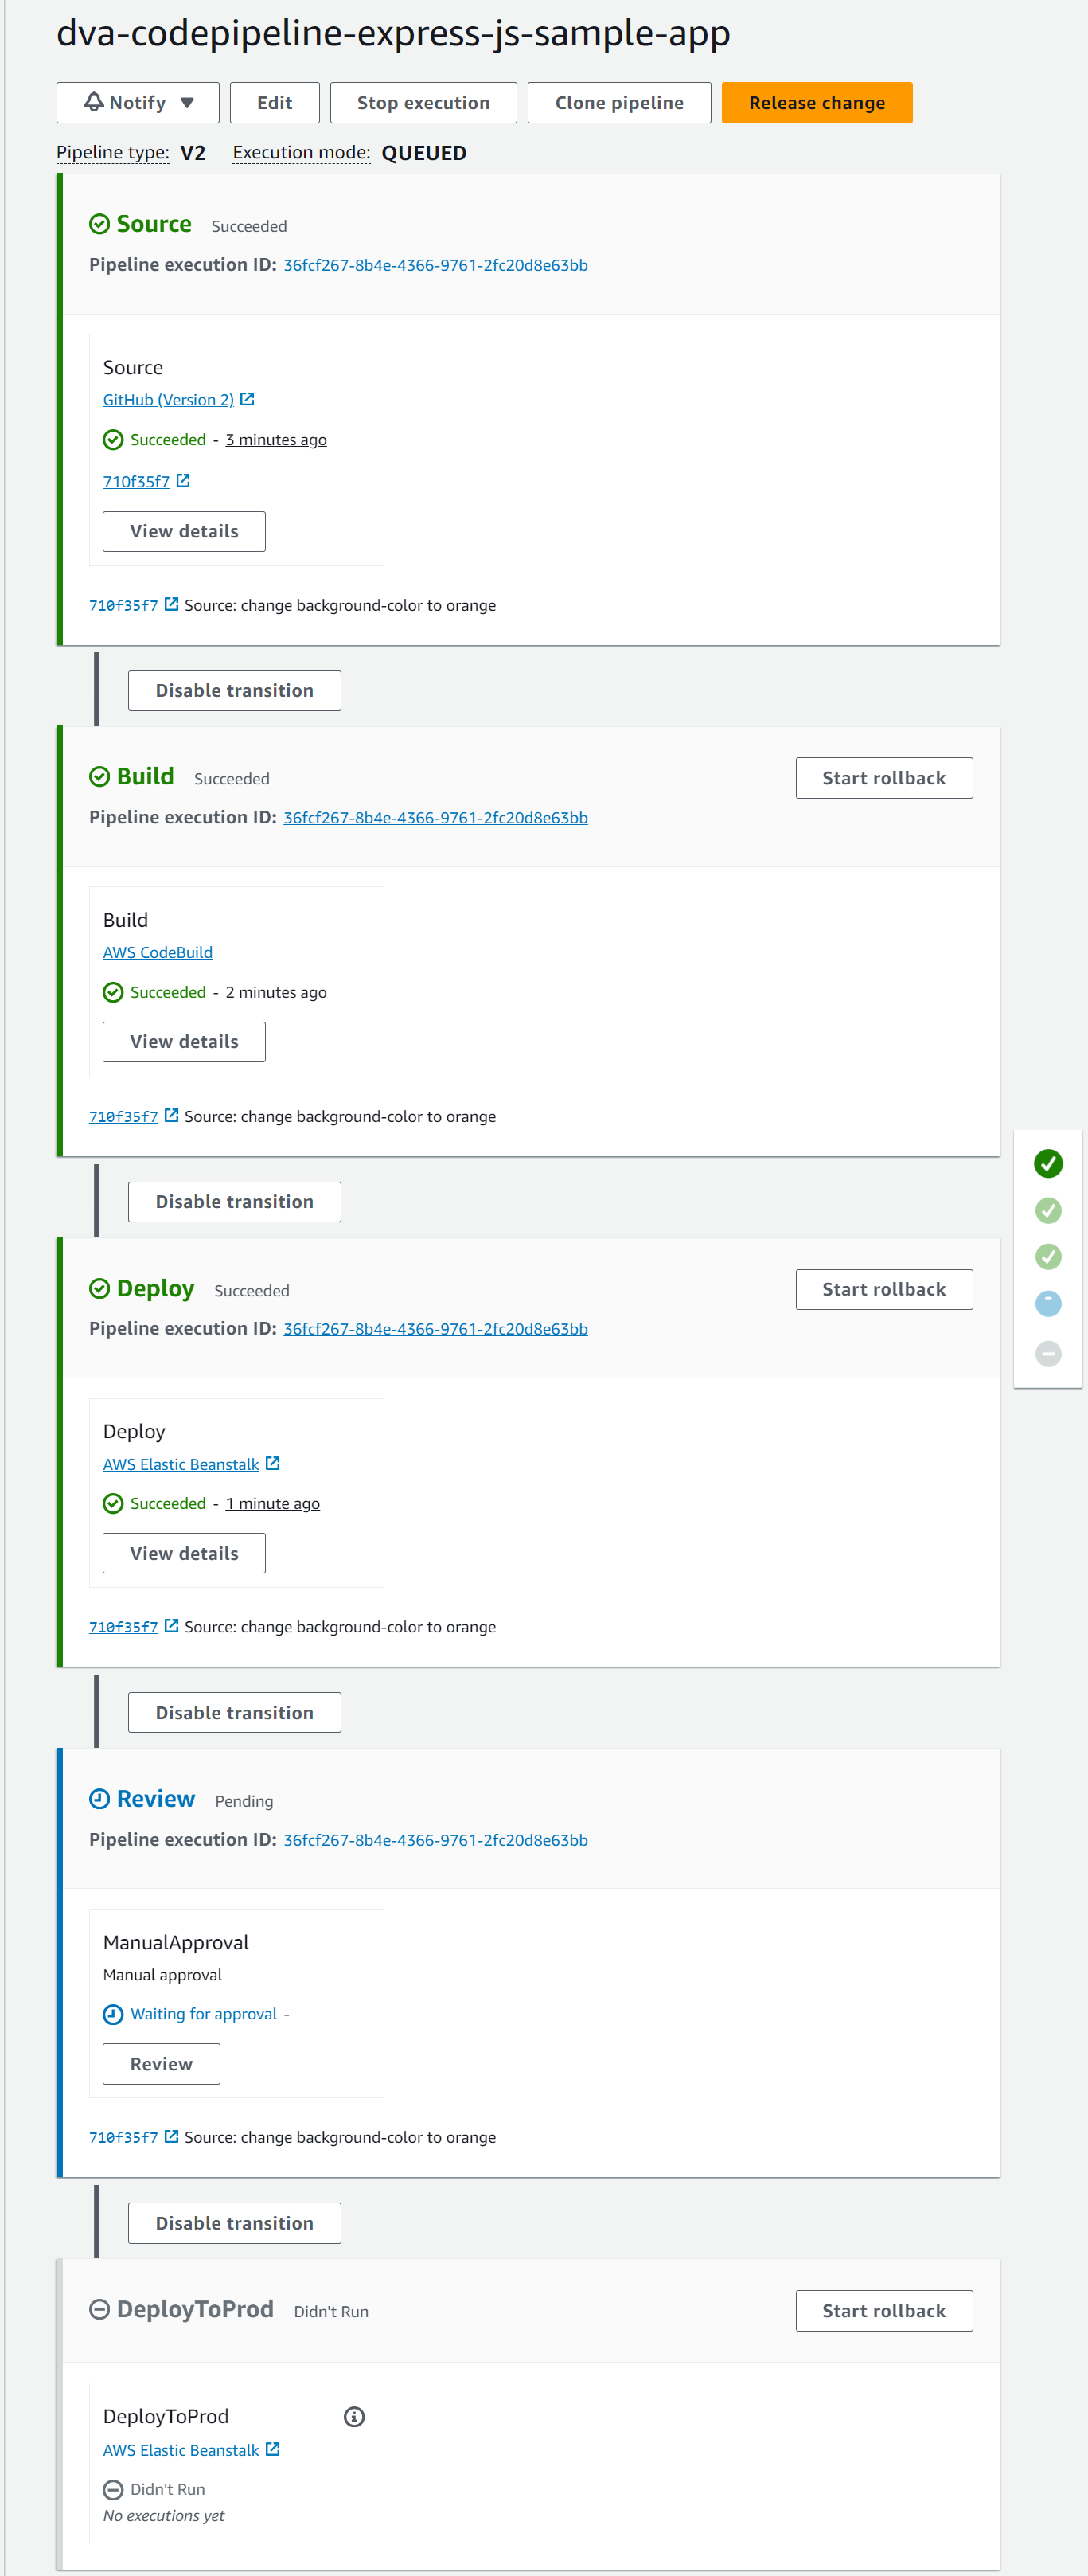The image size is (1088, 2576).
Task: Click the grey DeployToProd dot in navigator
Action: [1047, 1353]
